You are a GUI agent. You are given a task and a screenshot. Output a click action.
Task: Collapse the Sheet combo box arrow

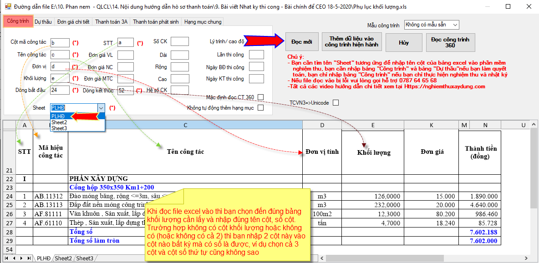[x=101, y=108]
